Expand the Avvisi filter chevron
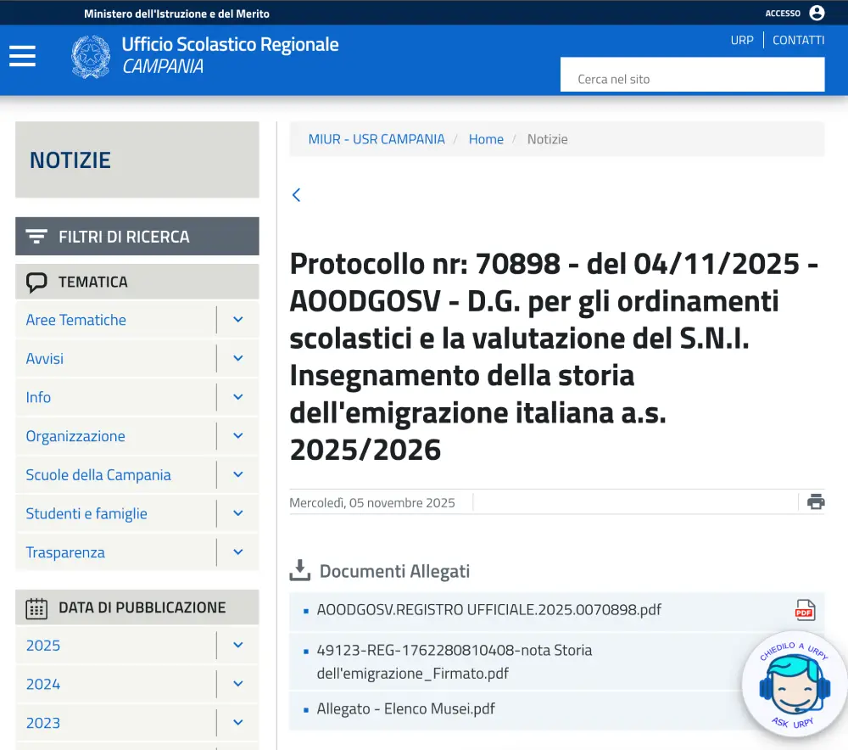 (x=237, y=359)
